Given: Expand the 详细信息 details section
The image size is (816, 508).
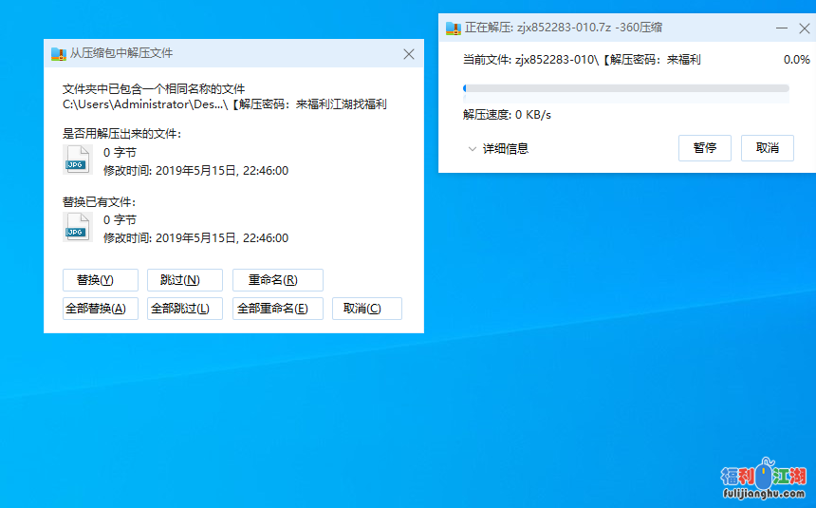Looking at the screenshot, I should point(497,148).
